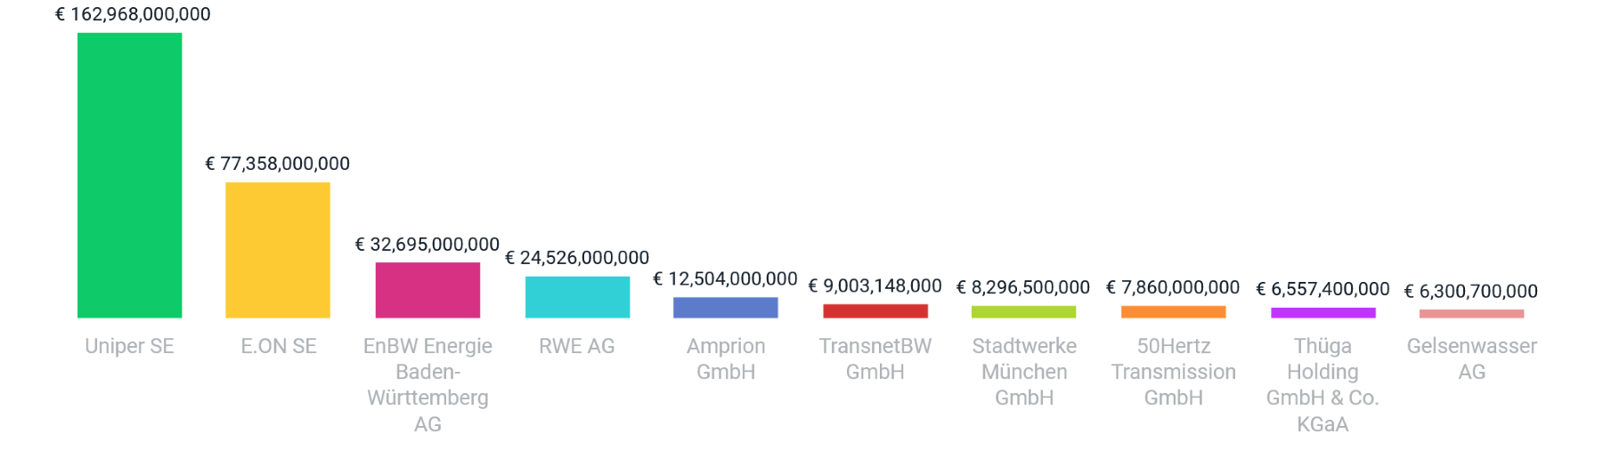Select the blue Amprion GmbH bar
This screenshot has height=466, width=1603.
click(726, 308)
